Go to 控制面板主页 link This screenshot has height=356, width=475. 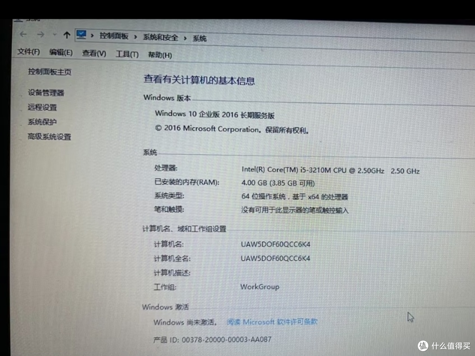[50, 72]
